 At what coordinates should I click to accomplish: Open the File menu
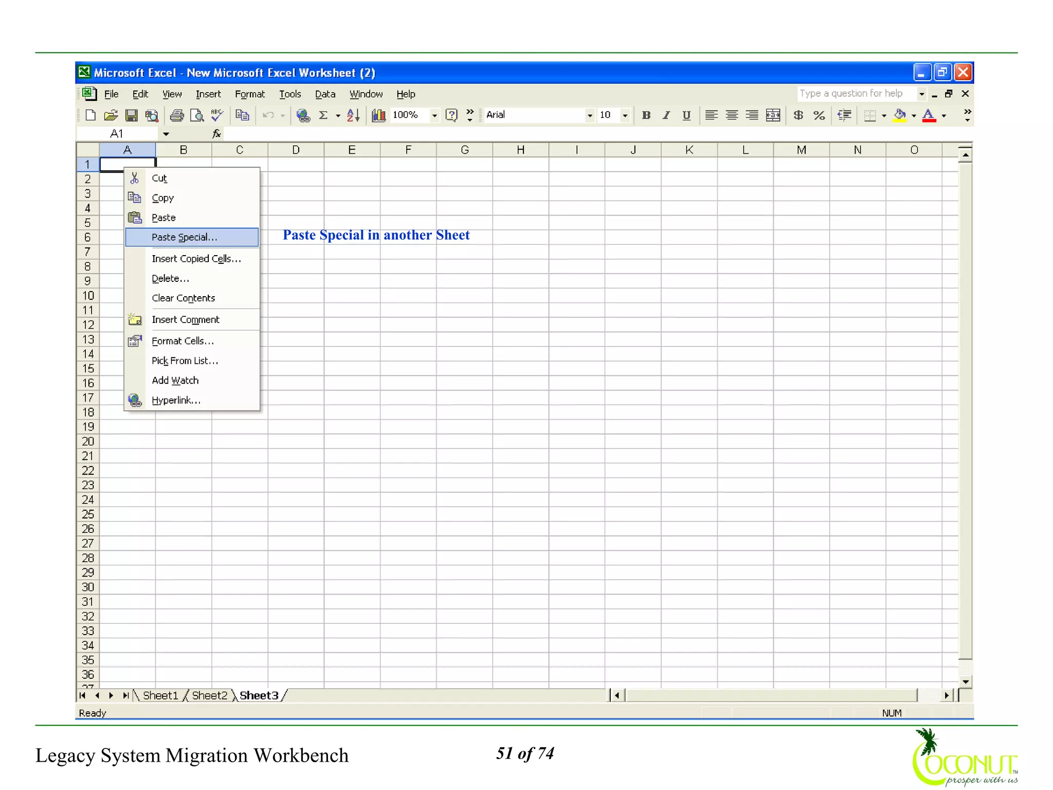pos(111,94)
